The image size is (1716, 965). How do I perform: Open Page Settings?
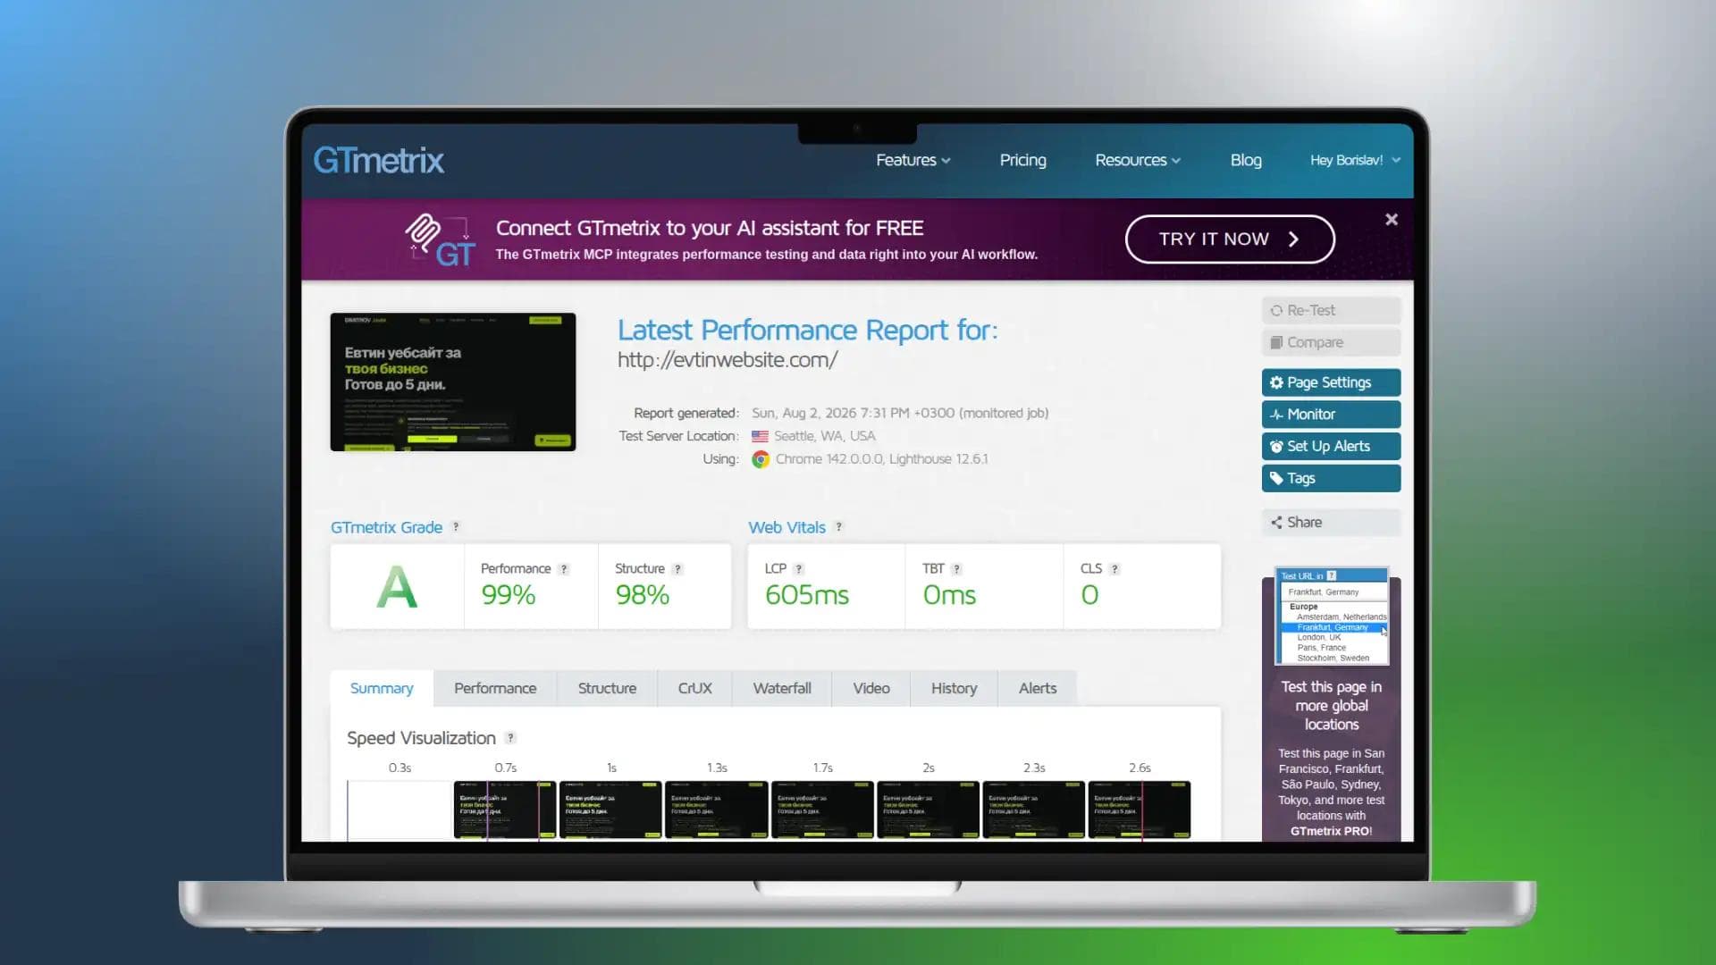pos(1331,382)
